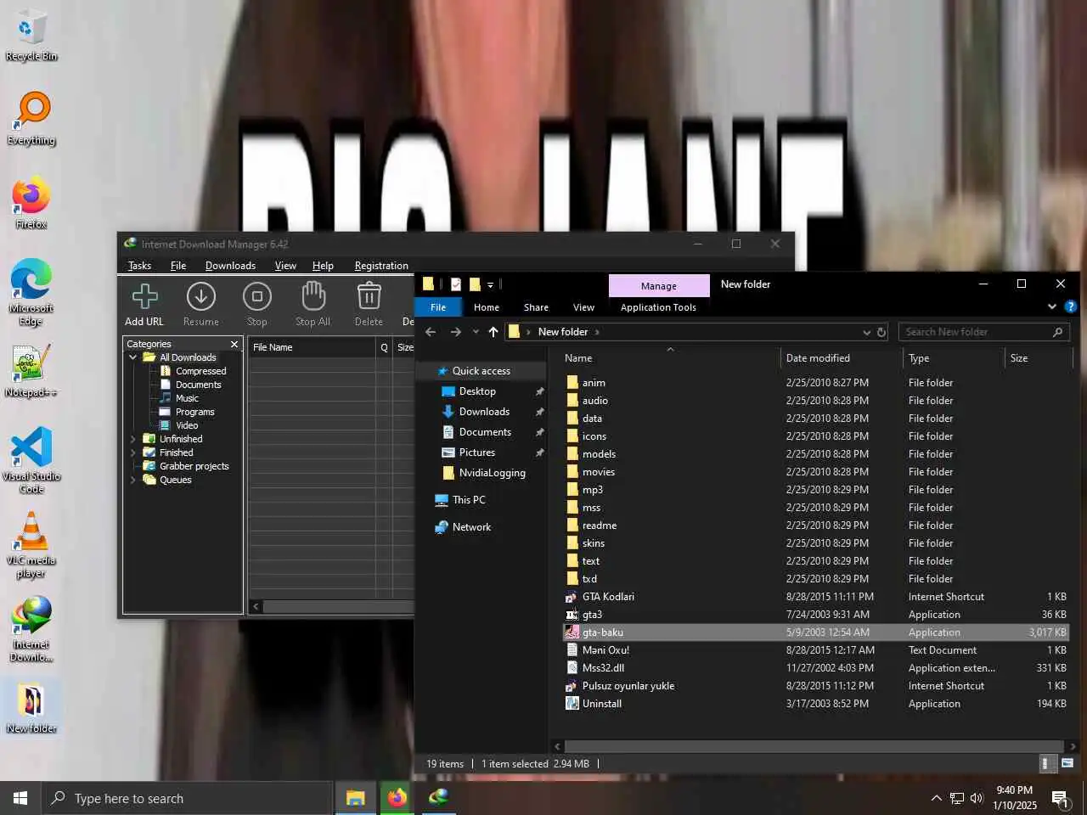Image resolution: width=1087 pixels, height=815 pixels.
Task: Go back in File Explorer
Action: tap(431, 332)
